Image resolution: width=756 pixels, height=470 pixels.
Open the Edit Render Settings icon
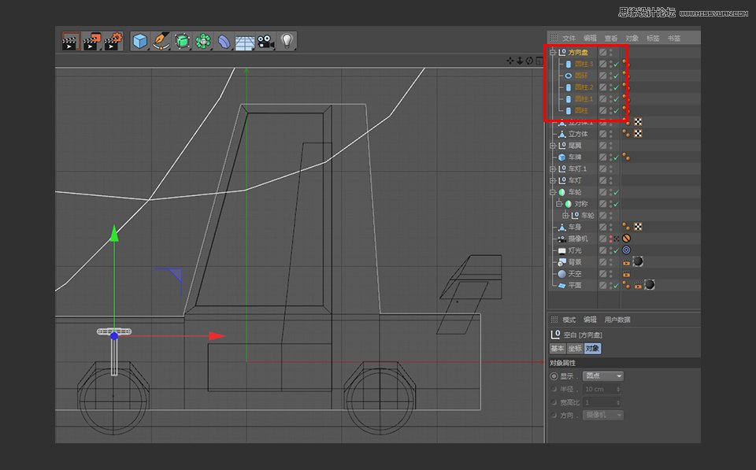coord(112,42)
